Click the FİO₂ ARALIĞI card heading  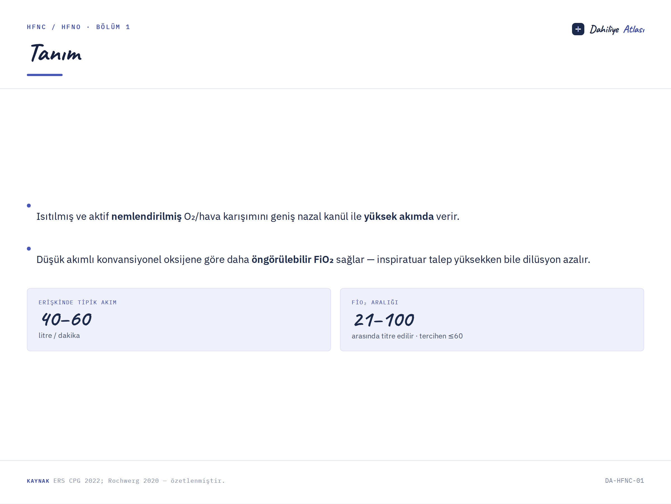(375, 303)
